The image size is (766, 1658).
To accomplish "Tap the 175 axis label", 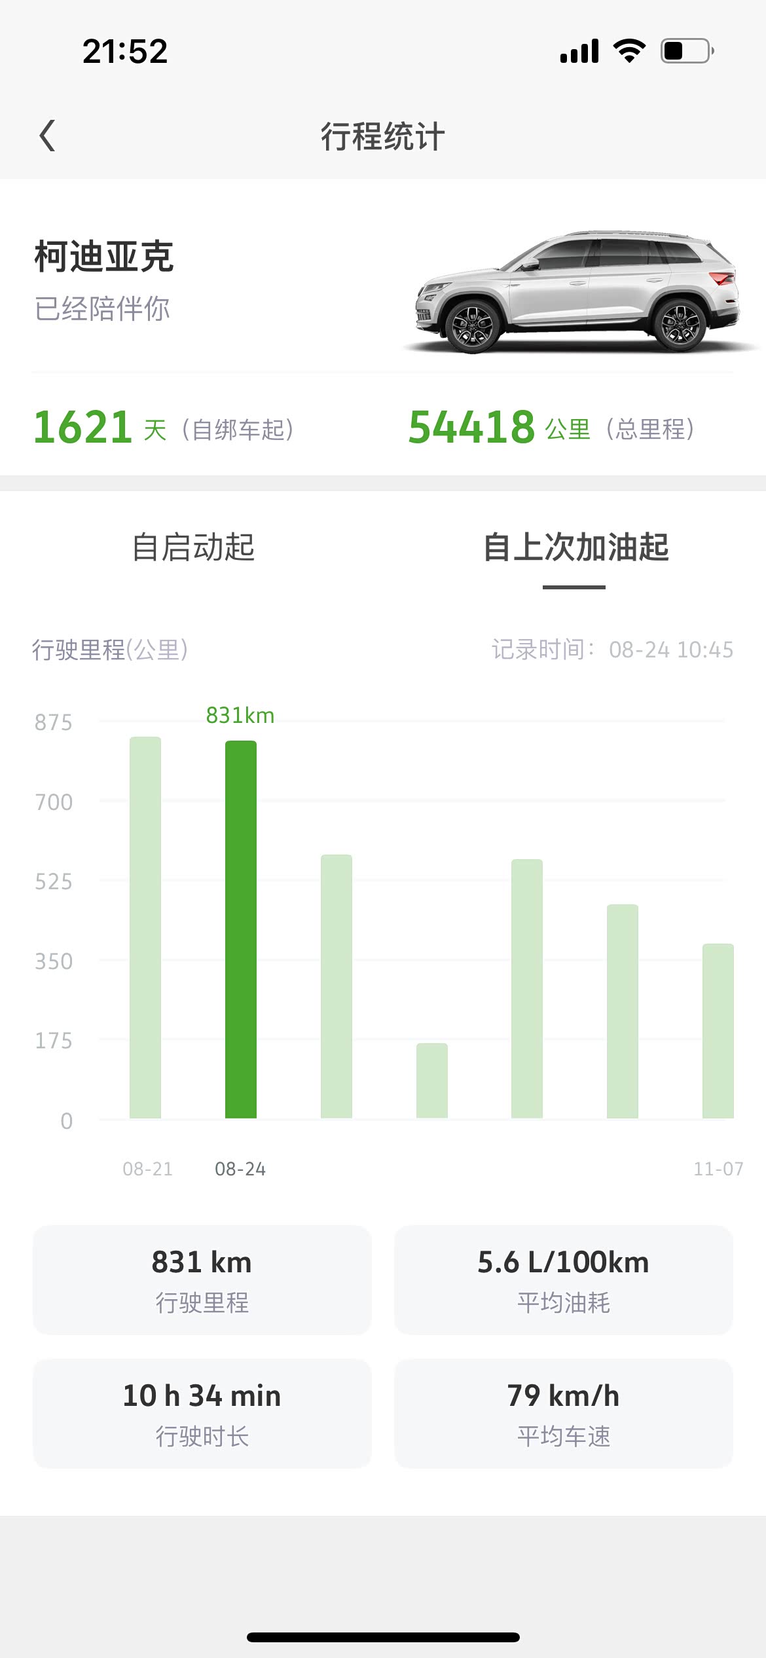I will click(x=54, y=1041).
